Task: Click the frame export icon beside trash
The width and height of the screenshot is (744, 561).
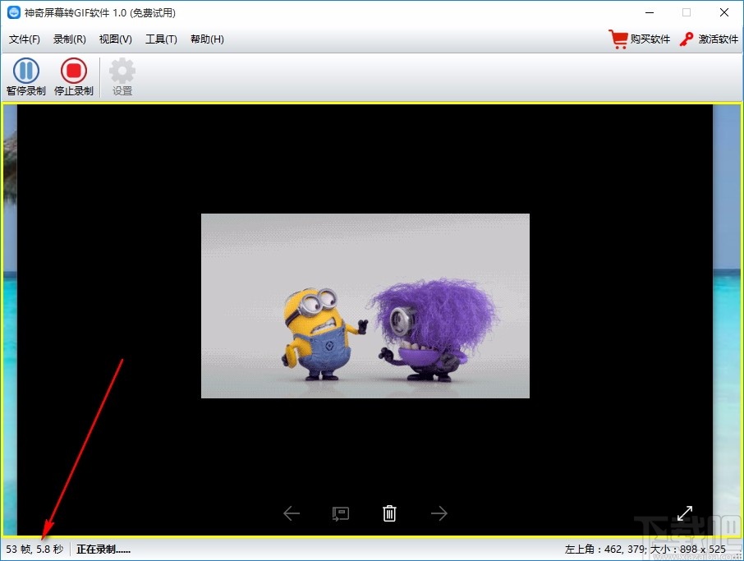Action: [341, 513]
